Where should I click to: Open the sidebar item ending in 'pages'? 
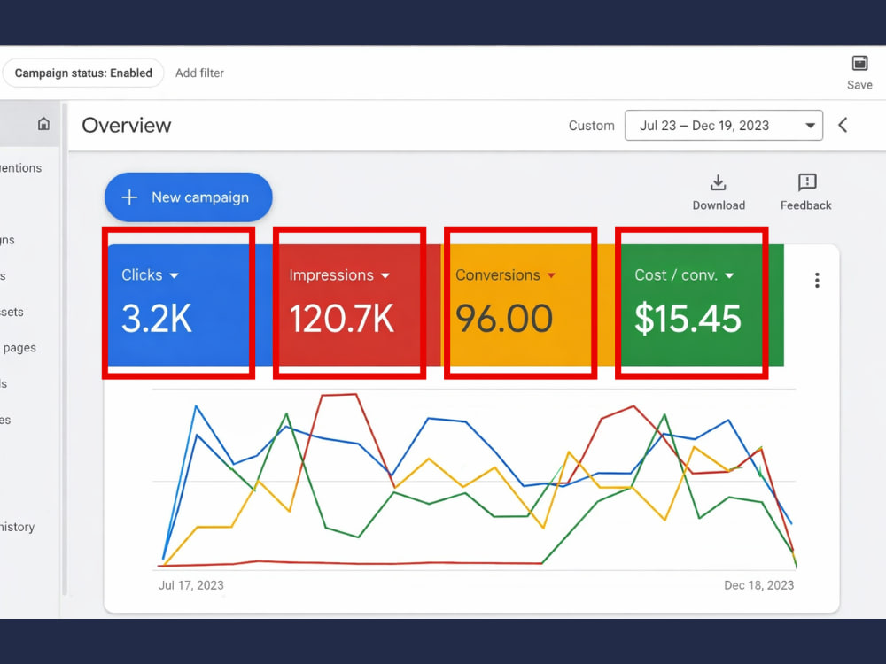(x=19, y=348)
